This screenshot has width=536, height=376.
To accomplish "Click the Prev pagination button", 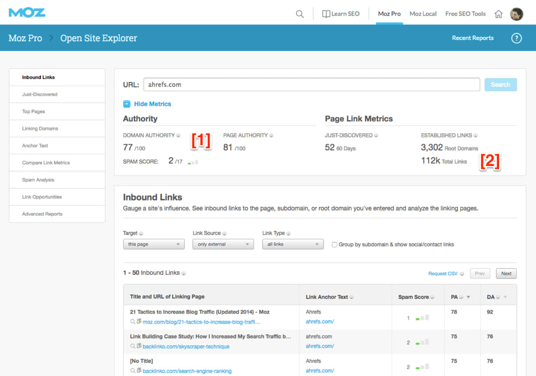I will click(480, 274).
